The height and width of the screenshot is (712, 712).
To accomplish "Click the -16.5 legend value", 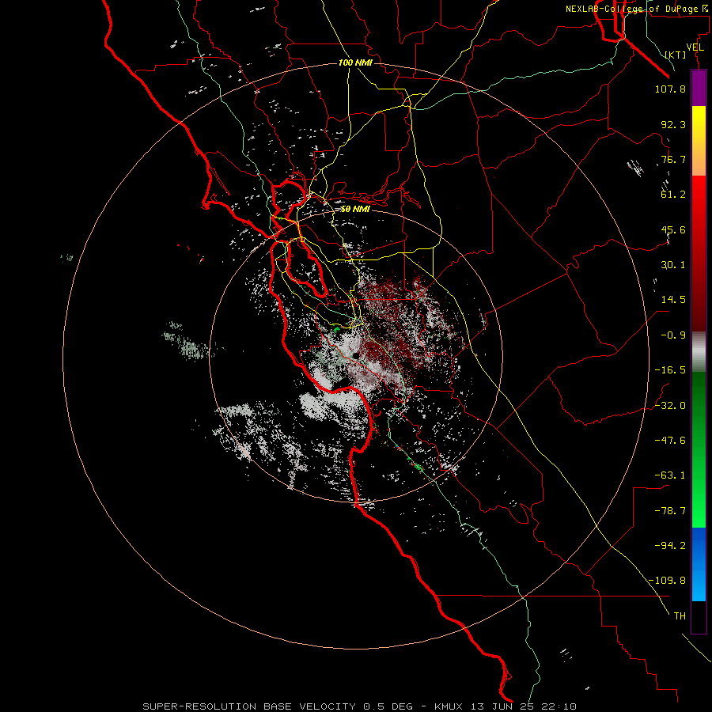I will (670, 370).
